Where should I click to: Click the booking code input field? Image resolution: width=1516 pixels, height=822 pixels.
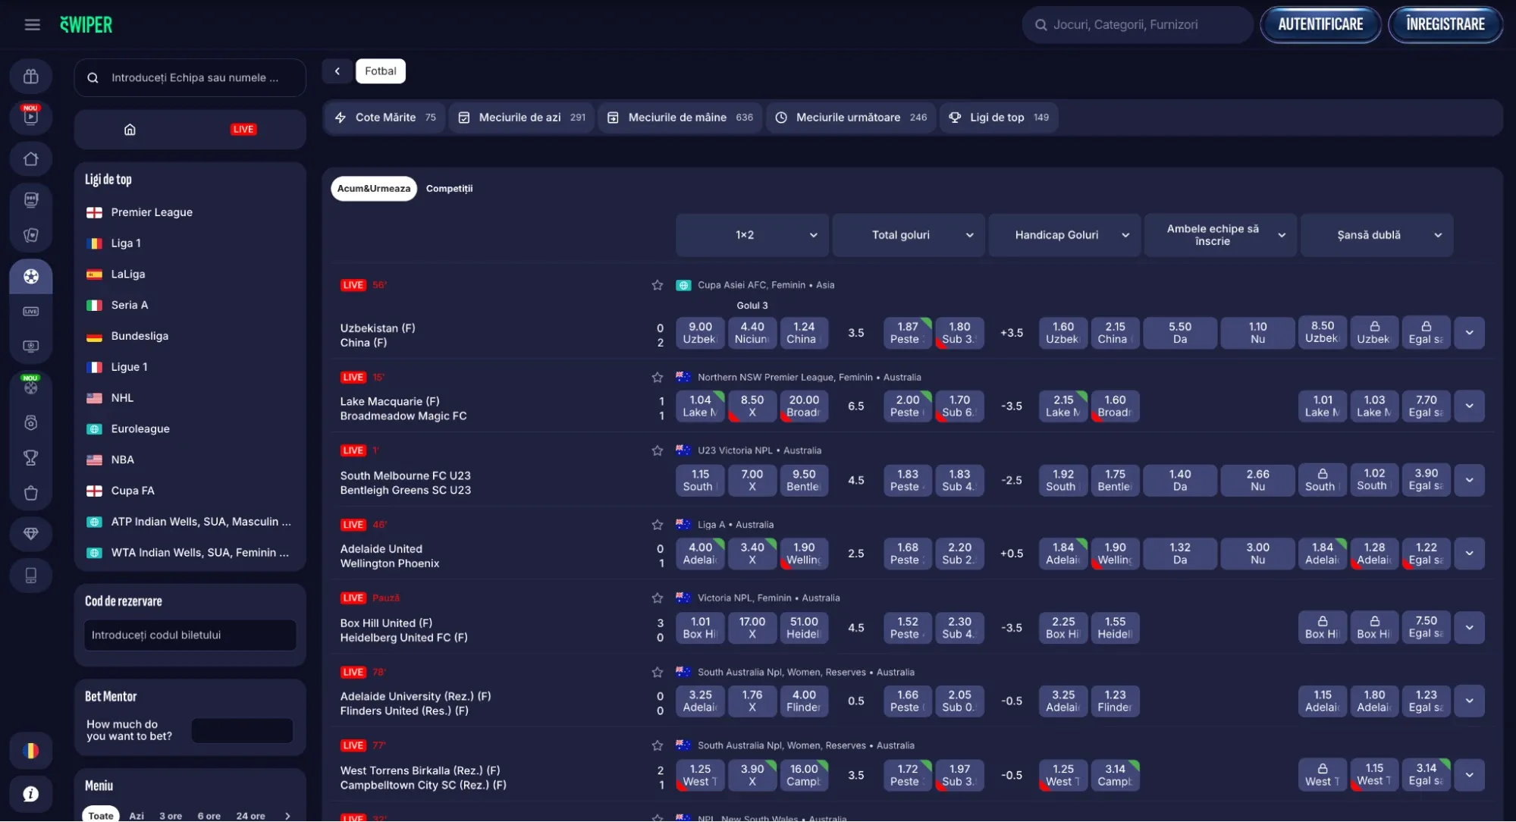click(190, 635)
